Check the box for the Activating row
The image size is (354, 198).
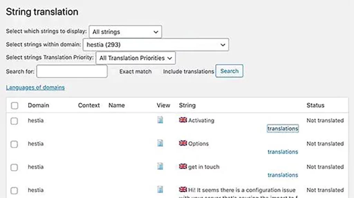tap(14, 121)
